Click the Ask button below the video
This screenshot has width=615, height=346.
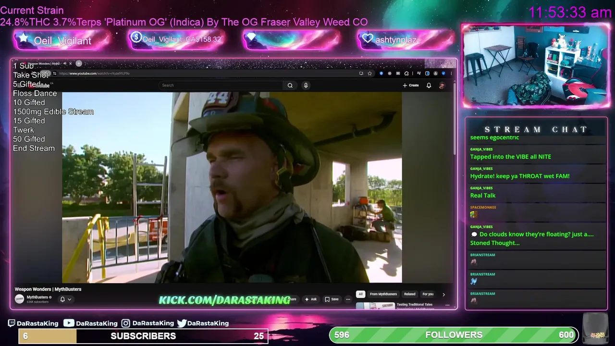tap(310, 299)
